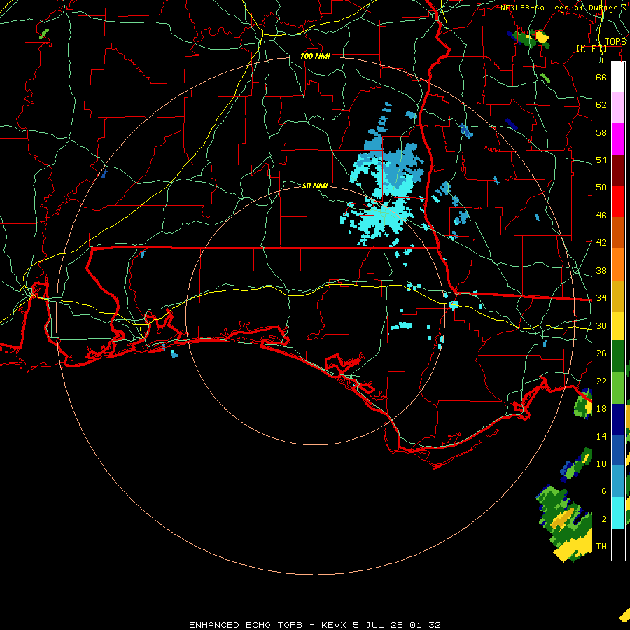Click the magenta legend swatch
Viewport: 630px width, 630px height.
pyautogui.click(x=618, y=139)
